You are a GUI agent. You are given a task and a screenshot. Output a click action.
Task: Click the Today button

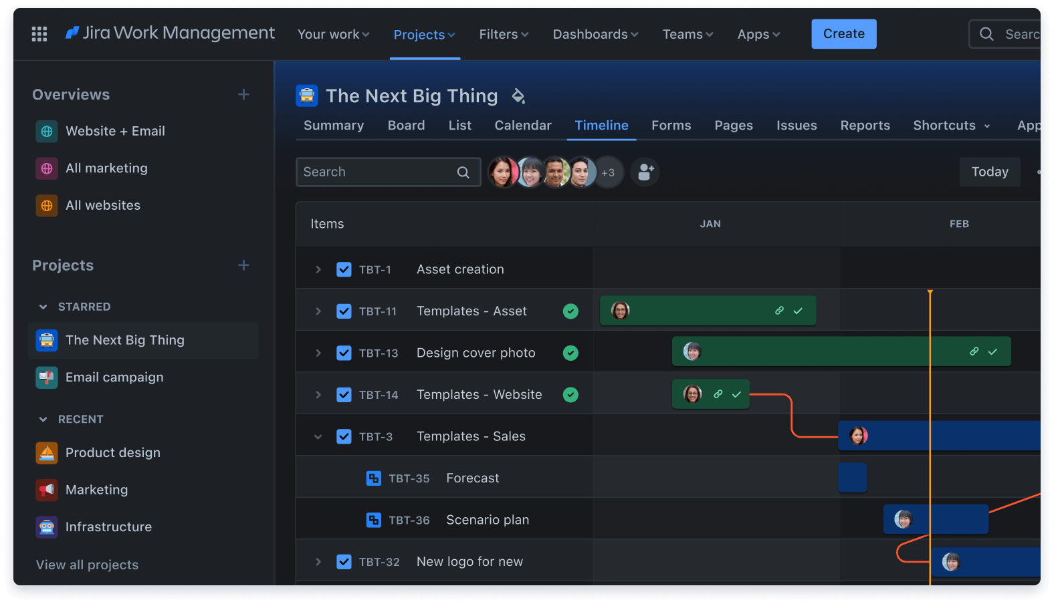990,172
